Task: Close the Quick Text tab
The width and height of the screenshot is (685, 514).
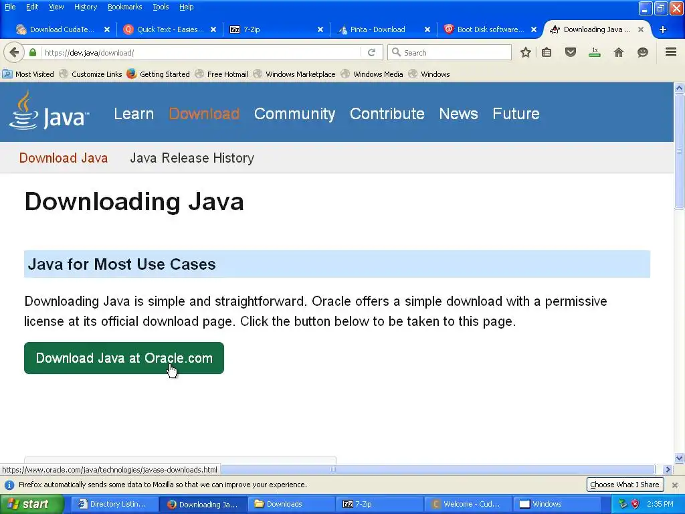Action: click(213, 29)
